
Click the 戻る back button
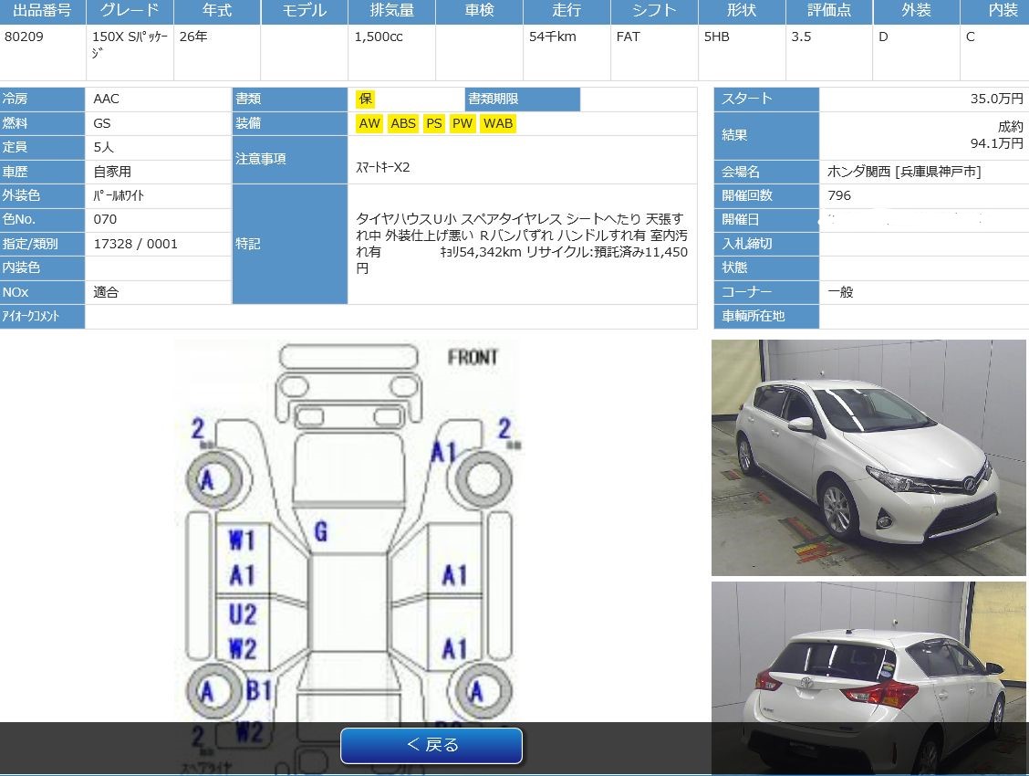click(x=431, y=745)
